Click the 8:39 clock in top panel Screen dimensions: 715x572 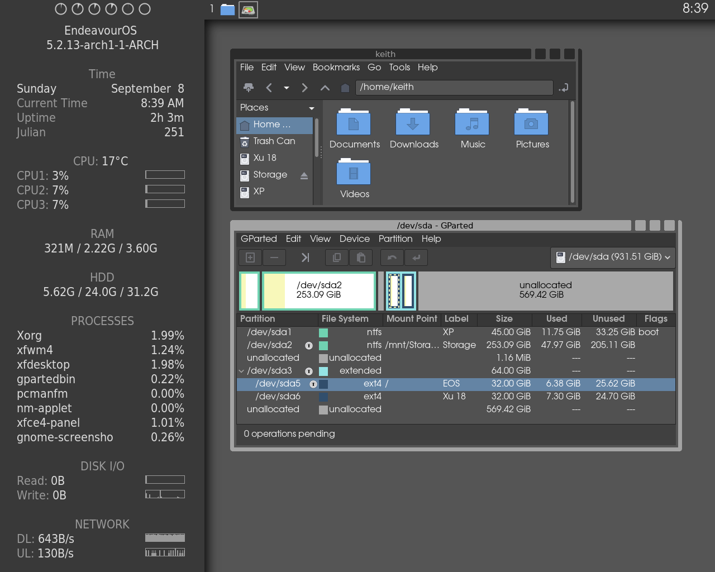[695, 8]
